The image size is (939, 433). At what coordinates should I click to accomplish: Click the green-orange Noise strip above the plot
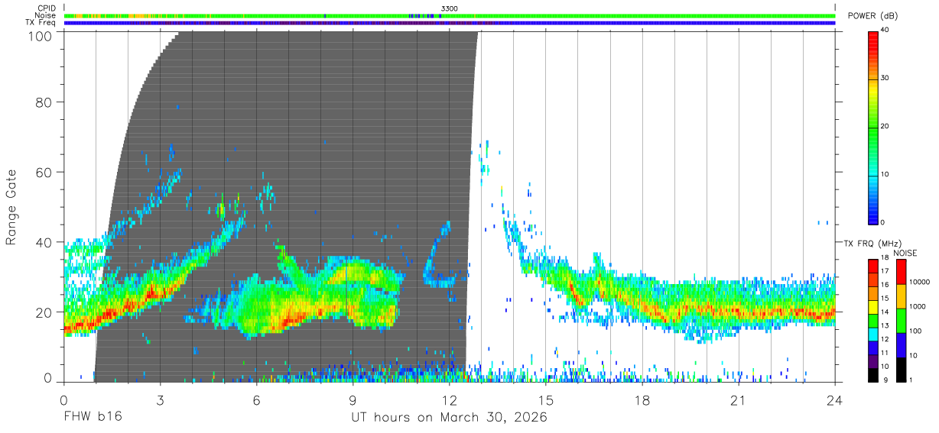(450, 15)
